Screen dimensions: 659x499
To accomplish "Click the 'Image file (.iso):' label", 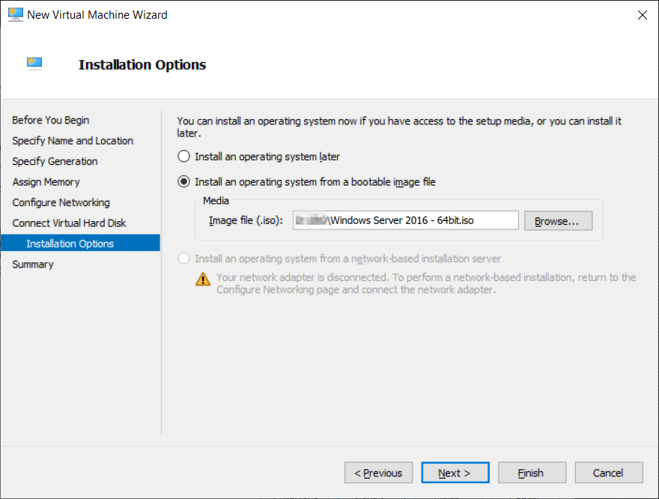I will coord(246,221).
